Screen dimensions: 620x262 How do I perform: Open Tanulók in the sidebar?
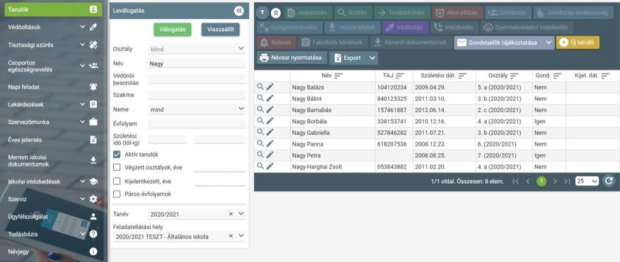(x=53, y=10)
